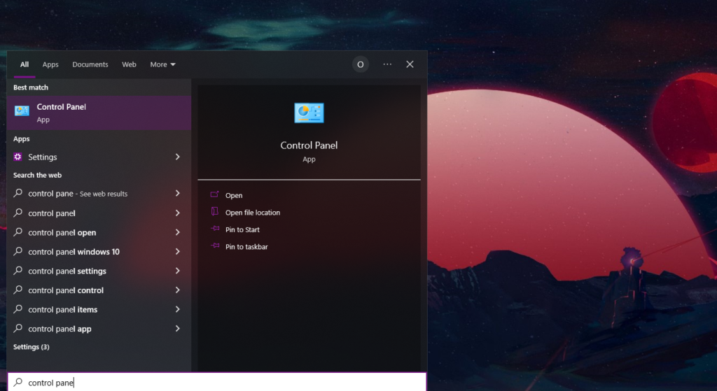The width and height of the screenshot is (717, 391).
Task: Click the magnifier beside 'control panel app'
Action: pyautogui.click(x=18, y=329)
